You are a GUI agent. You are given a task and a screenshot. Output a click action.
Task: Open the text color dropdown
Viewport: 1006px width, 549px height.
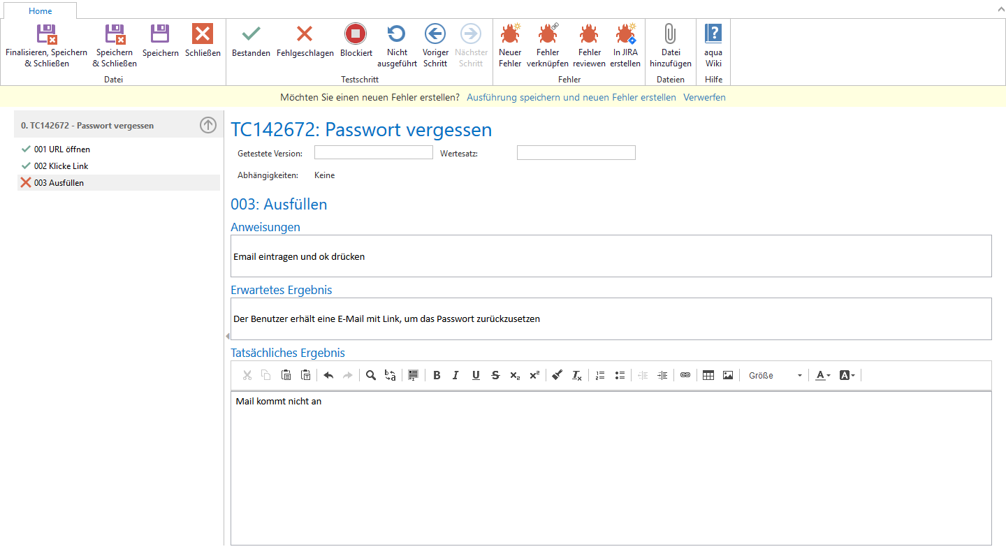pyautogui.click(x=823, y=375)
